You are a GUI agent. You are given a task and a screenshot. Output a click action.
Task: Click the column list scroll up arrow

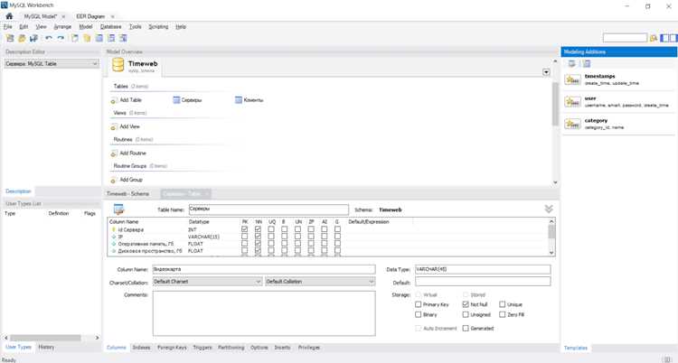tap(551, 221)
